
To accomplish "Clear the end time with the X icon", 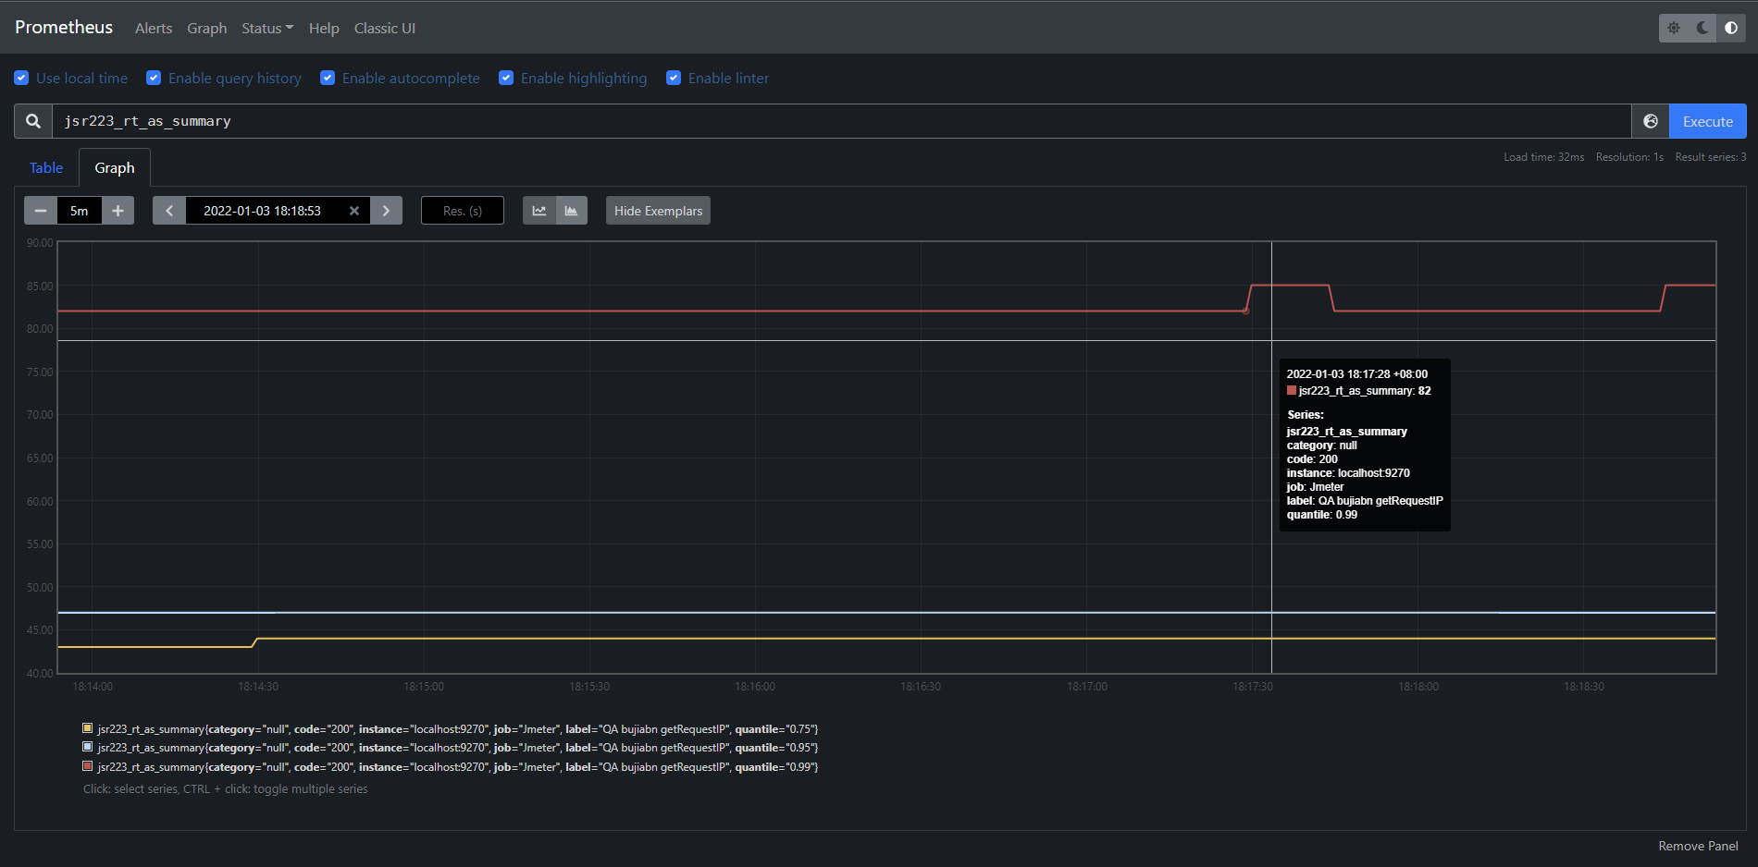I will pyautogui.click(x=354, y=210).
